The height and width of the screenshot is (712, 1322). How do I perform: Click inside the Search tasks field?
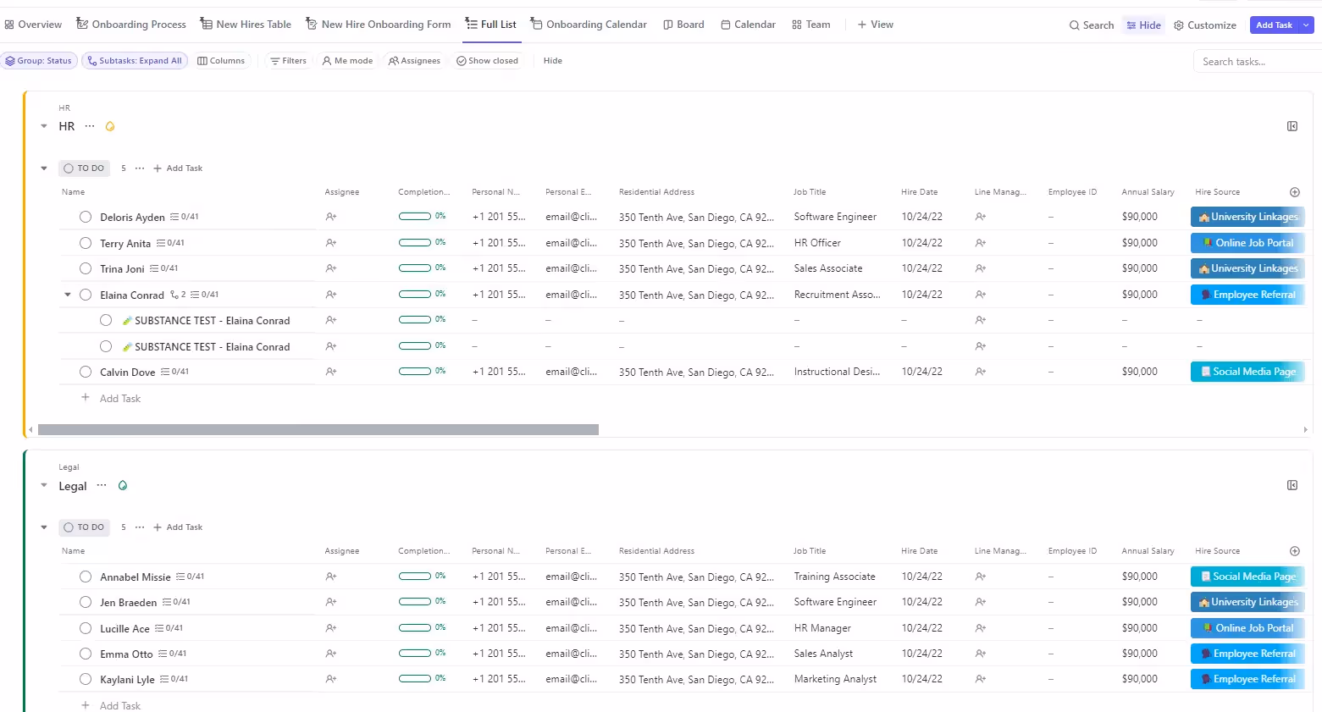pyautogui.click(x=1253, y=60)
